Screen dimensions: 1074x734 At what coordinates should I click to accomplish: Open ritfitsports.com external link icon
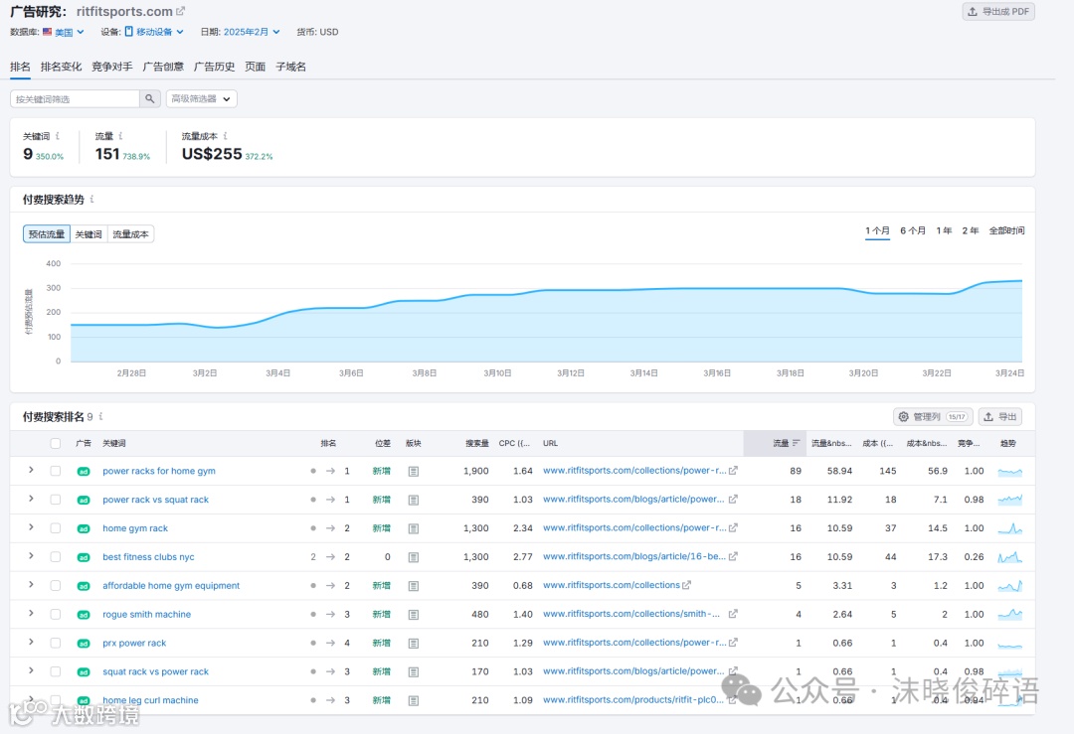coord(180,12)
